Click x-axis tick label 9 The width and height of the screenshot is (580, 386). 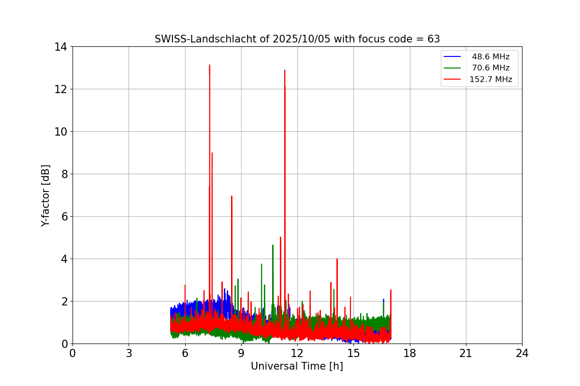click(241, 353)
